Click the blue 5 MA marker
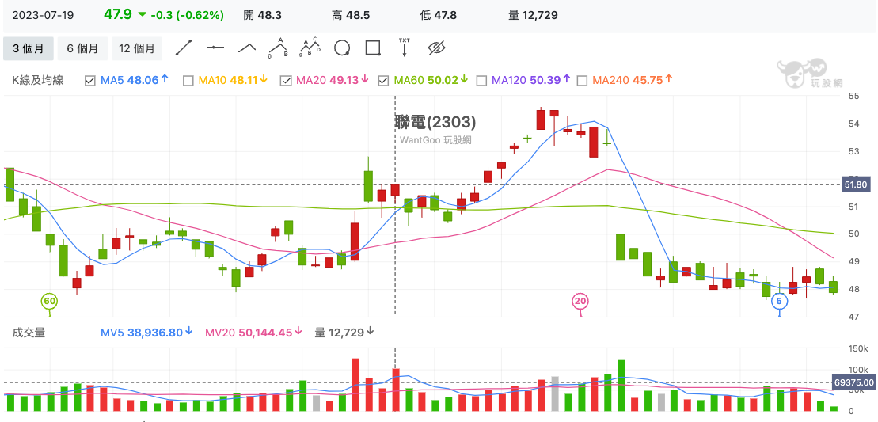The height and width of the screenshot is (422, 878). click(x=779, y=302)
